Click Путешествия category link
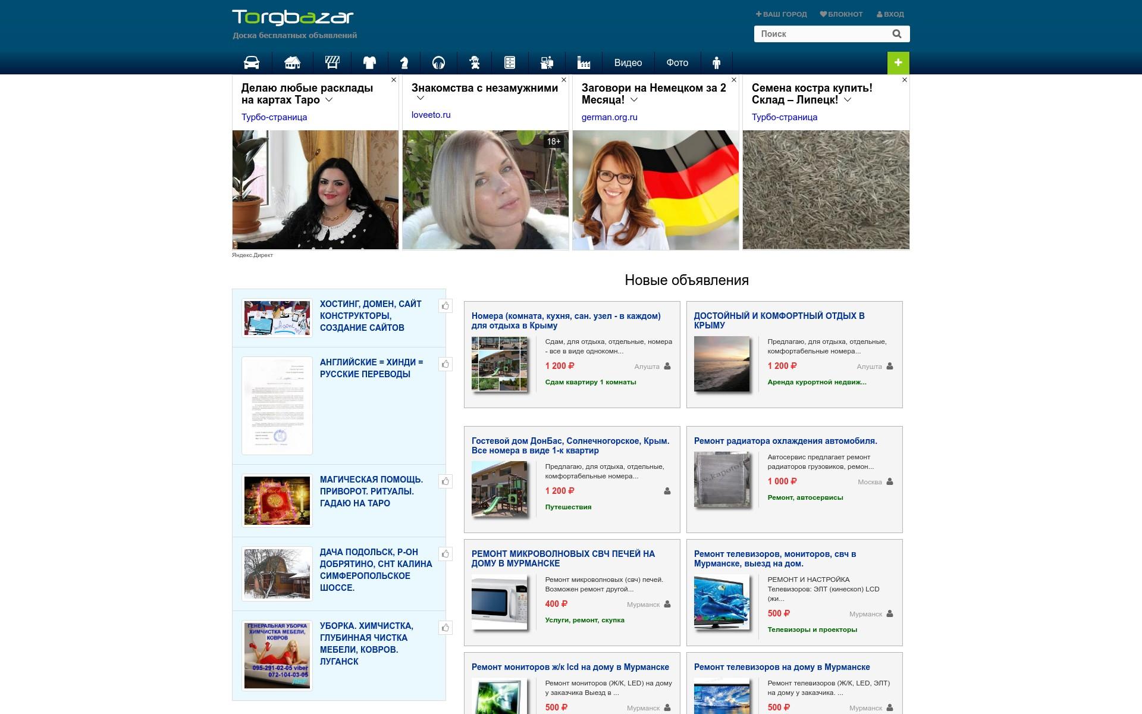1142x714 pixels. coord(568,507)
